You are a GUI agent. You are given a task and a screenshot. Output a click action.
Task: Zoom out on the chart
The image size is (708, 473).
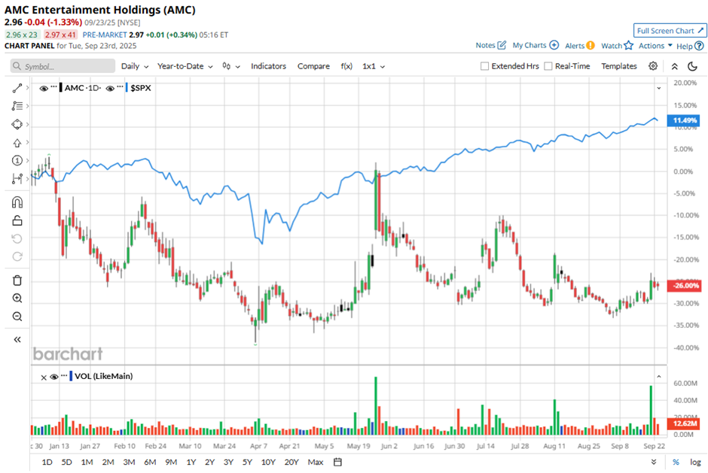17,317
